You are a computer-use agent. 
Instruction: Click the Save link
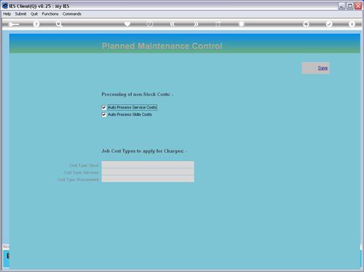(x=323, y=68)
